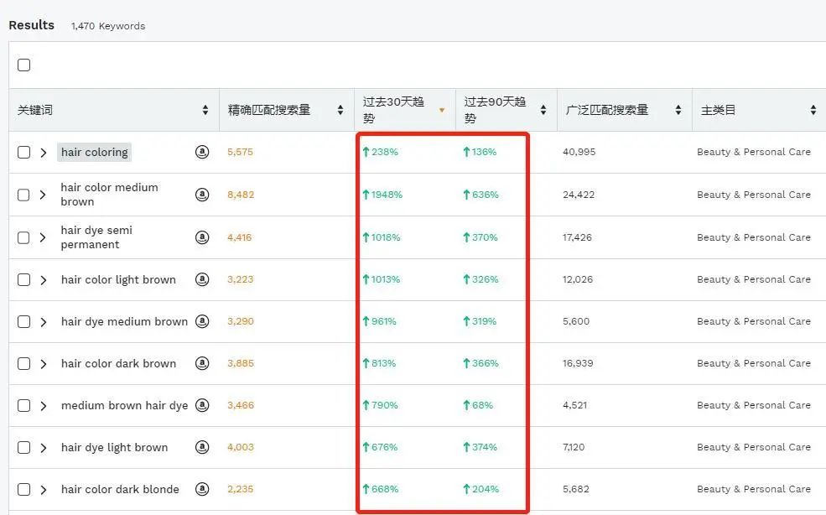Open the "hair color medium brown" keyword link

109,195
